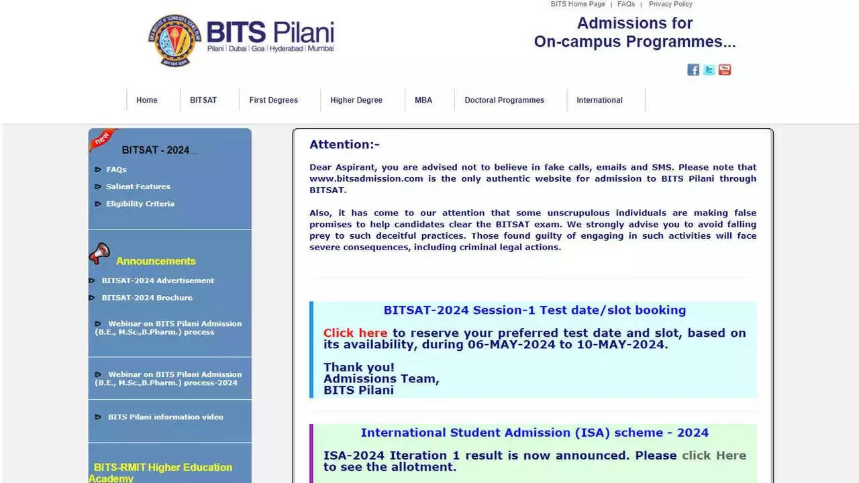Open Webinar on BITS Pilani Admission process link
Image resolution: width=859 pixels, height=483 pixels.
pyautogui.click(x=168, y=328)
